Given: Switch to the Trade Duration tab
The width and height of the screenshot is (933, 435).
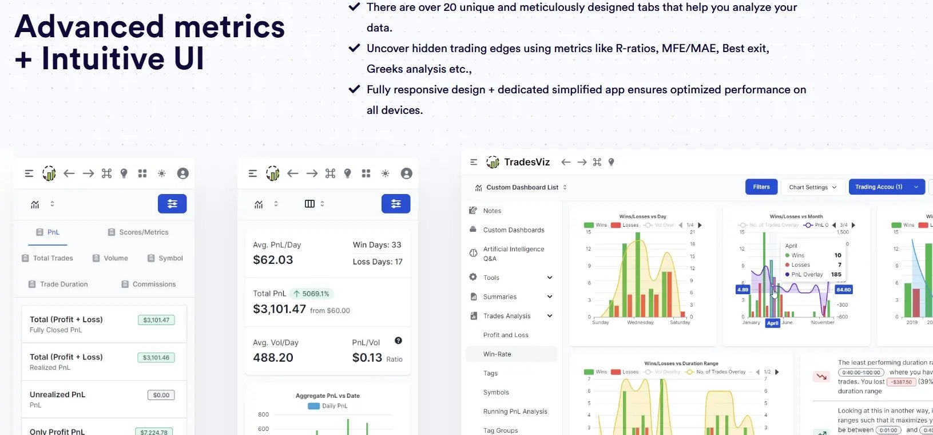Looking at the screenshot, I should [58, 284].
